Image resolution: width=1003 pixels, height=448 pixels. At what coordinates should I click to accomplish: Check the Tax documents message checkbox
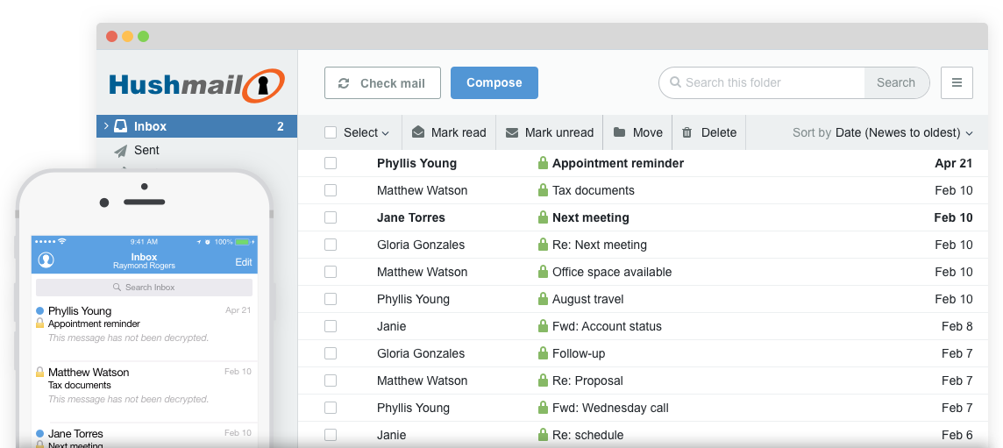click(330, 190)
